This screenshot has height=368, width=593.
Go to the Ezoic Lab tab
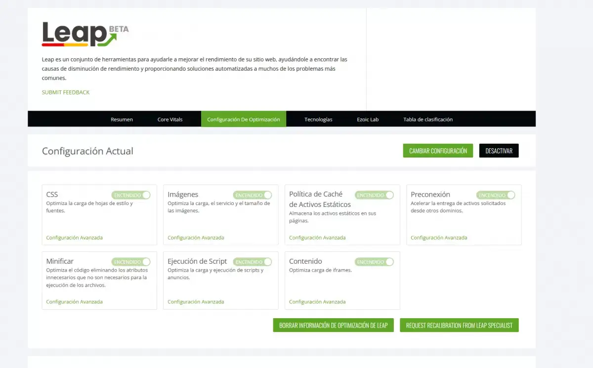(368, 119)
